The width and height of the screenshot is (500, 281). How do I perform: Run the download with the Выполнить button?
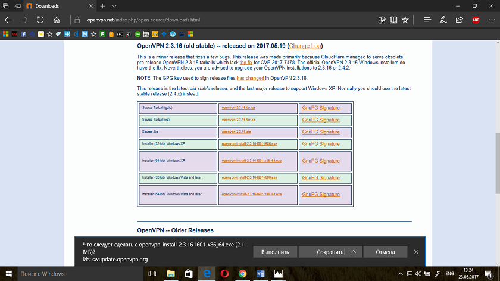coord(275,252)
